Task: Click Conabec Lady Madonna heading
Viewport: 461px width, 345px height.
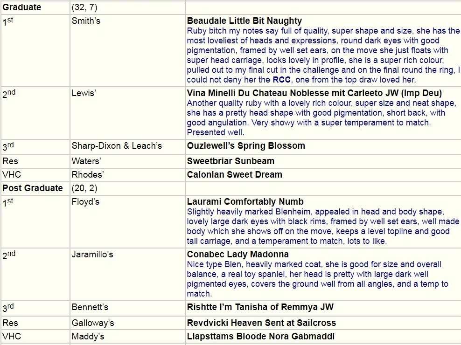Action: (x=237, y=255)
